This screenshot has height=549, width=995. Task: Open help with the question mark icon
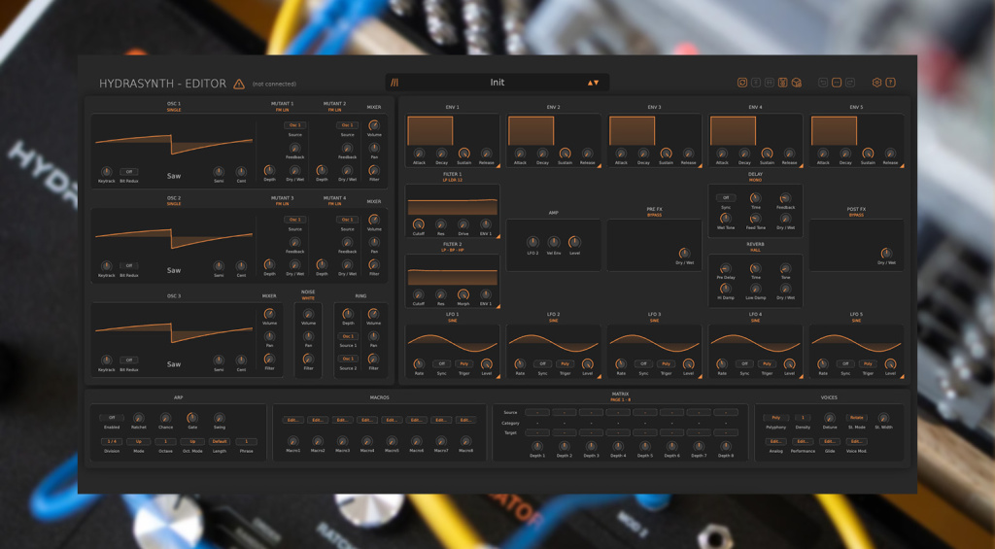(x=891, y=83)
